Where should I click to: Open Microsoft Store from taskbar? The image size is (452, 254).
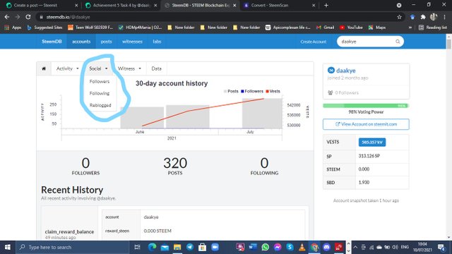tap(202, 247)
